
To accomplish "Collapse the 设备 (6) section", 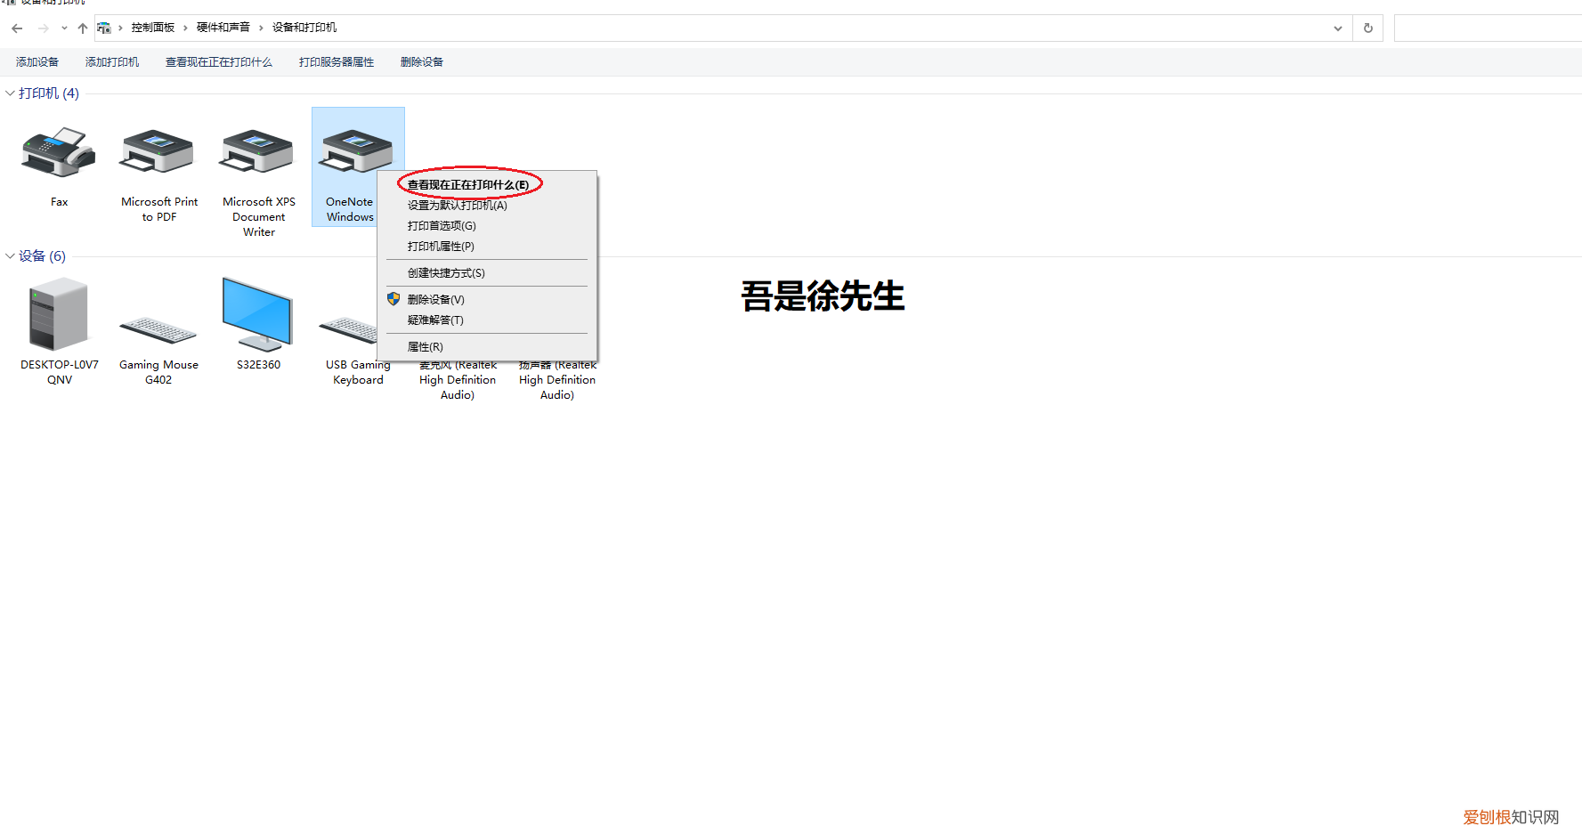I will coord(9,255).
